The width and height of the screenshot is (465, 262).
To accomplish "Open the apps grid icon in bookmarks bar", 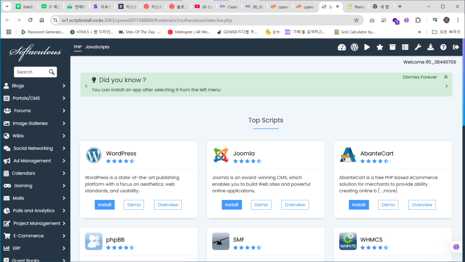I will click(x=8, y=32).
